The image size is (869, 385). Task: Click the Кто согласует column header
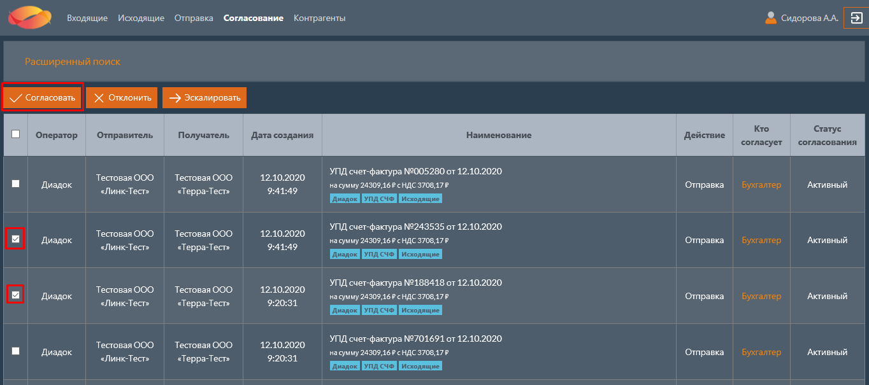761,135
